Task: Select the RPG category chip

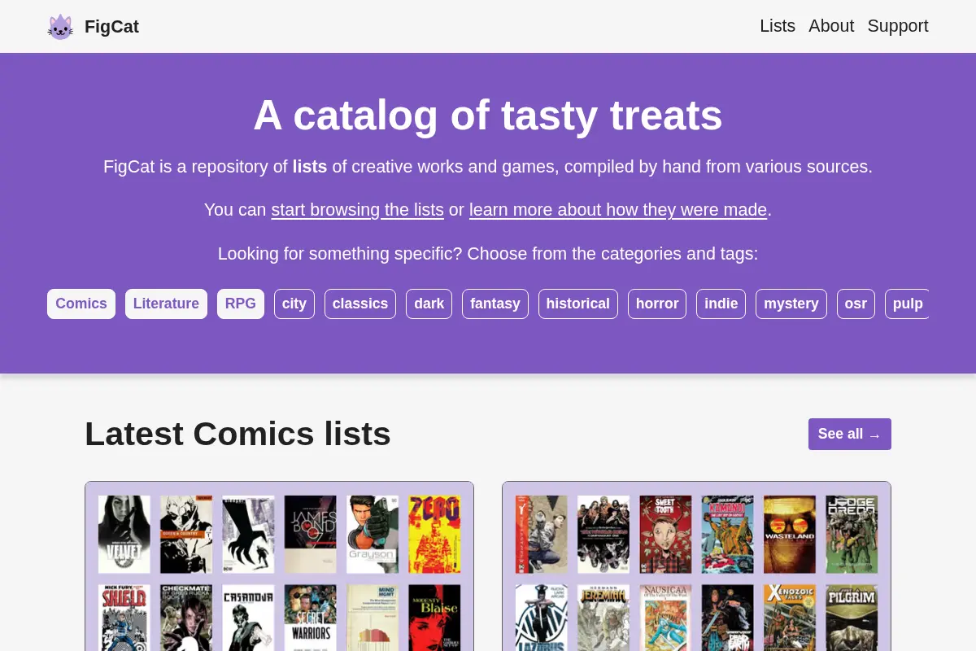Action: pyautogui.click(x=241, y=304)
